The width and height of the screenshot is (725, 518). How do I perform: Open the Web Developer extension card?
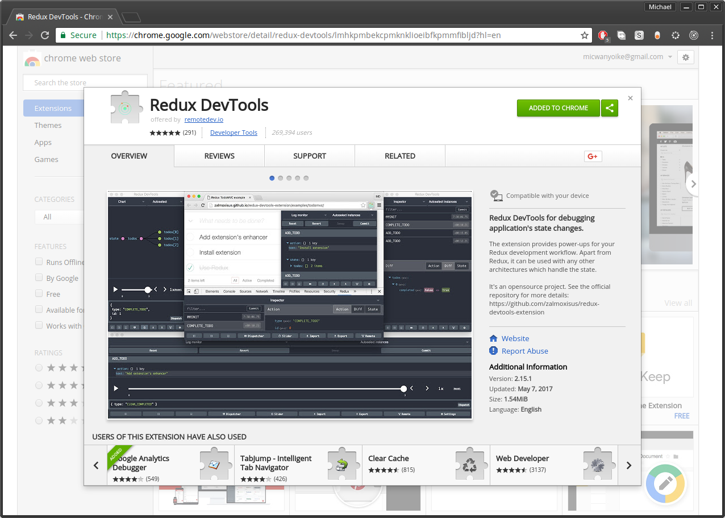pyautogui.click(x=553, y=465)
